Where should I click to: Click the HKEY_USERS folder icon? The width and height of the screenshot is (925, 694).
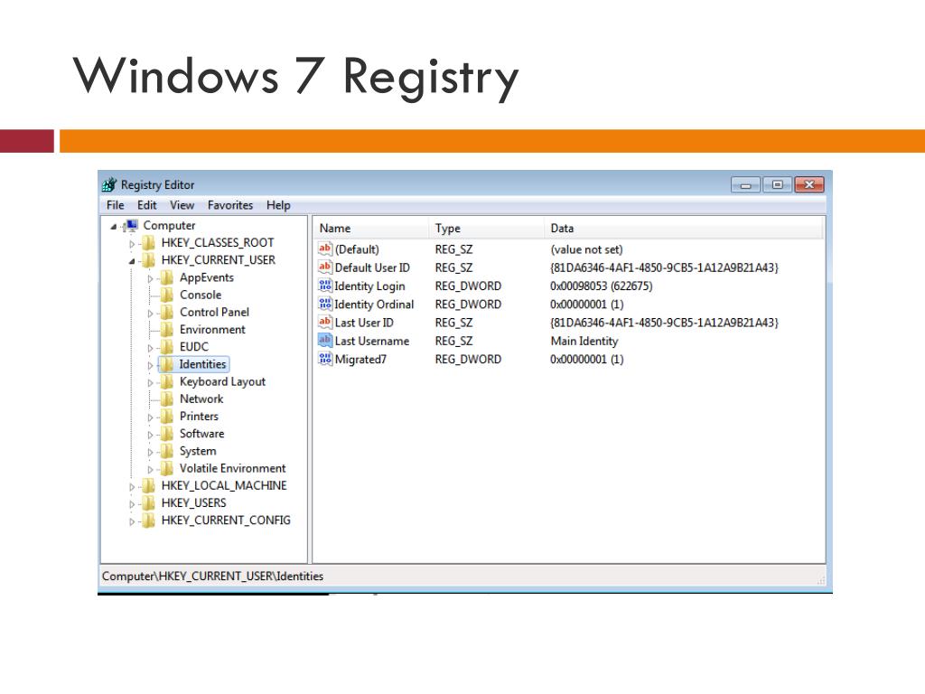(x=149, y=502)
